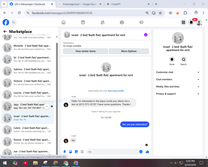
Task: Click the conversation list scrollbar
Action: click(x=57, y=99)
